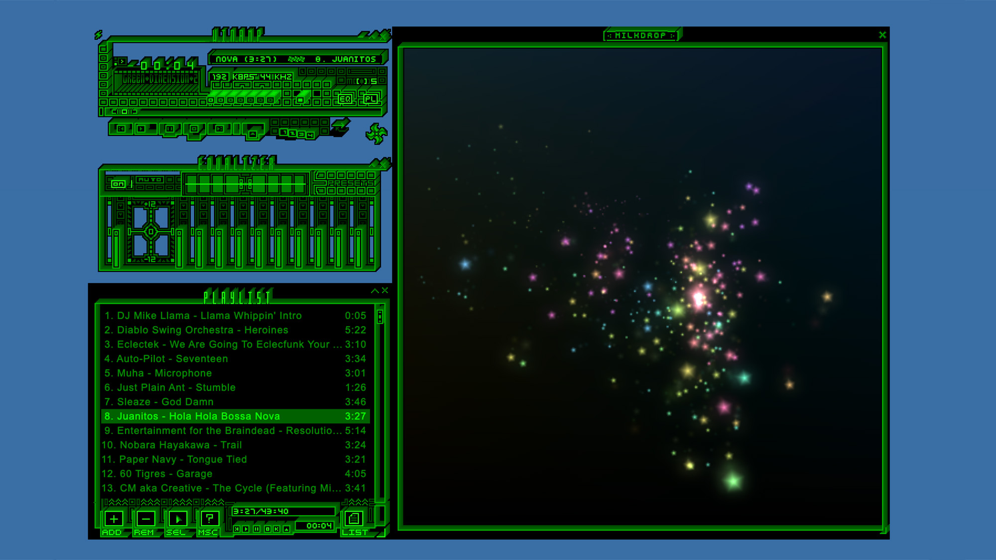Toggle the PL playlist window button

tap(370, 99)
